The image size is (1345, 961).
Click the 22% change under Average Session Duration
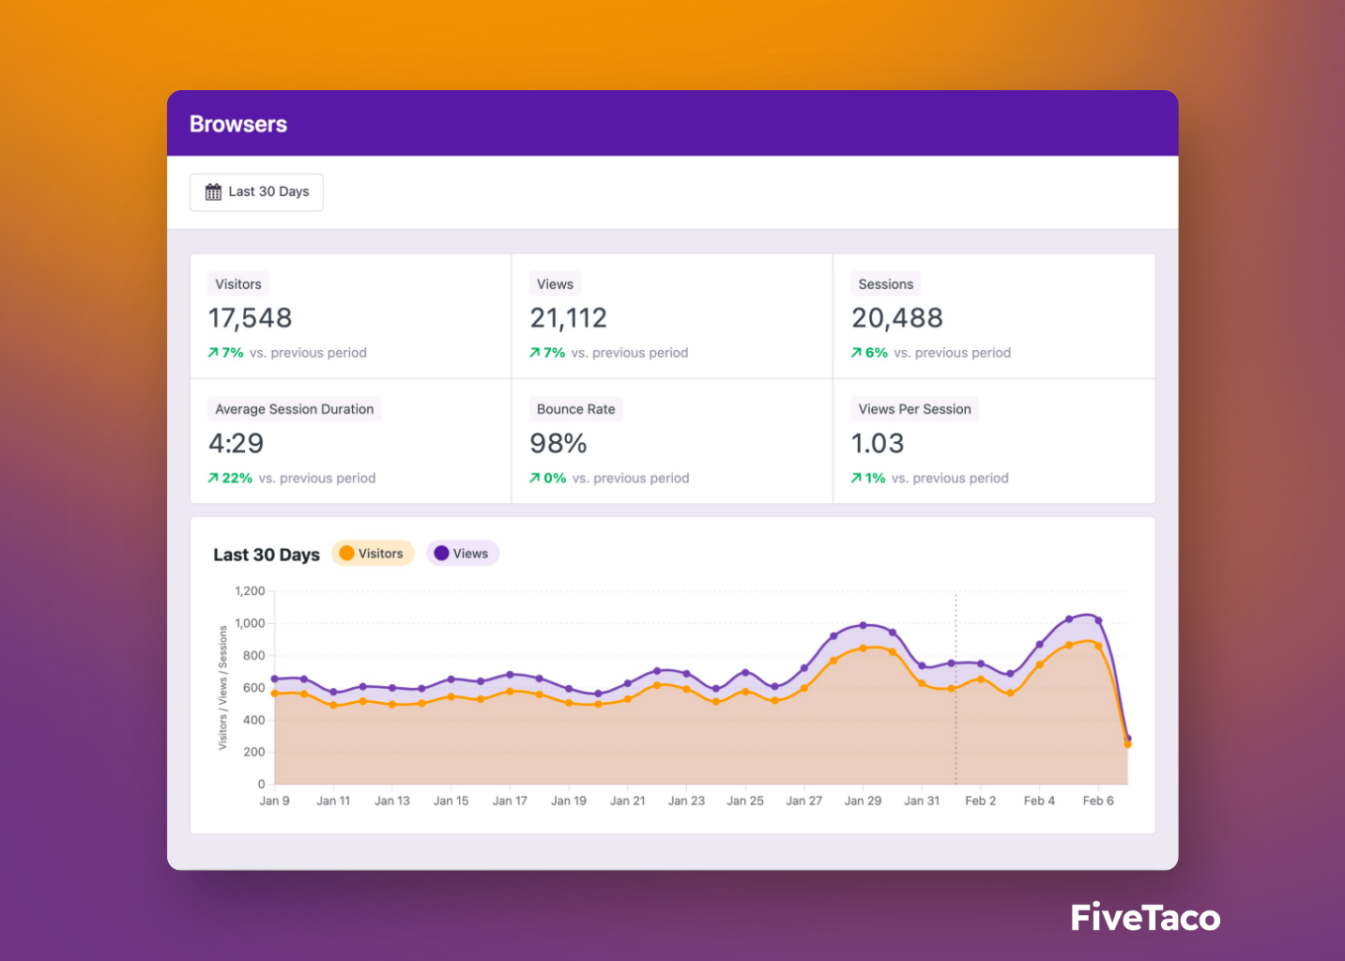click(x=237, y=478)
